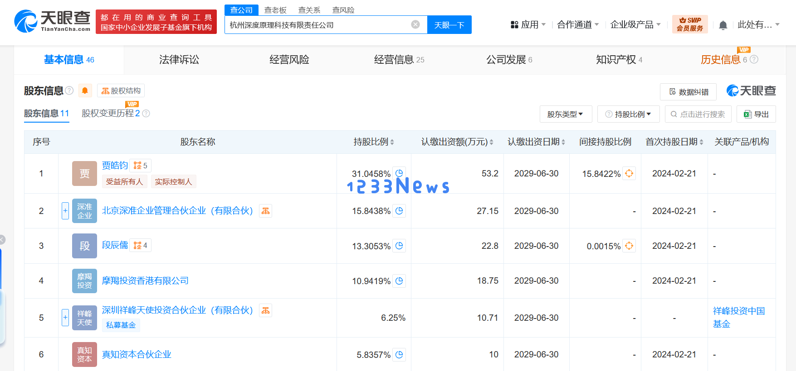Image resolution: width=796 pixels, height=371 pixels.
Task: Click the orange shareholder alert bell
Action: (x=85, y=90)
